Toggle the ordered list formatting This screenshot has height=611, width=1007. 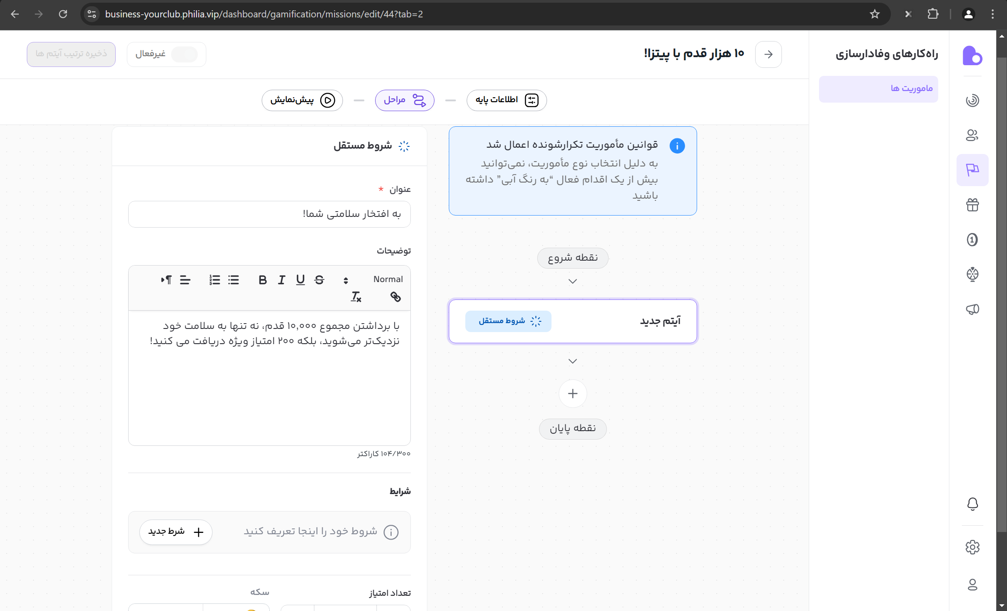click(214, 280)
